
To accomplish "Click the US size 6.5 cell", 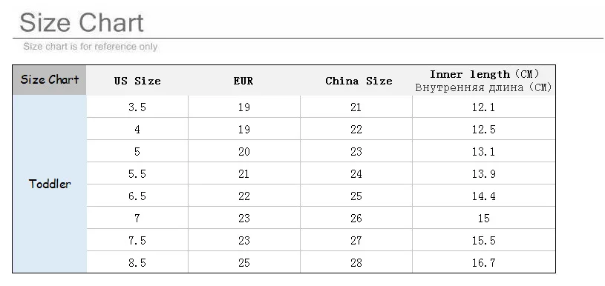I will (137, 196).
